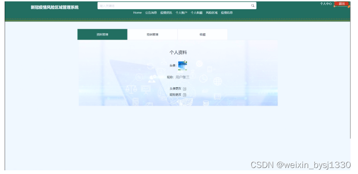
Task: Click the 昵称更改 link
Action: (176, 95)
